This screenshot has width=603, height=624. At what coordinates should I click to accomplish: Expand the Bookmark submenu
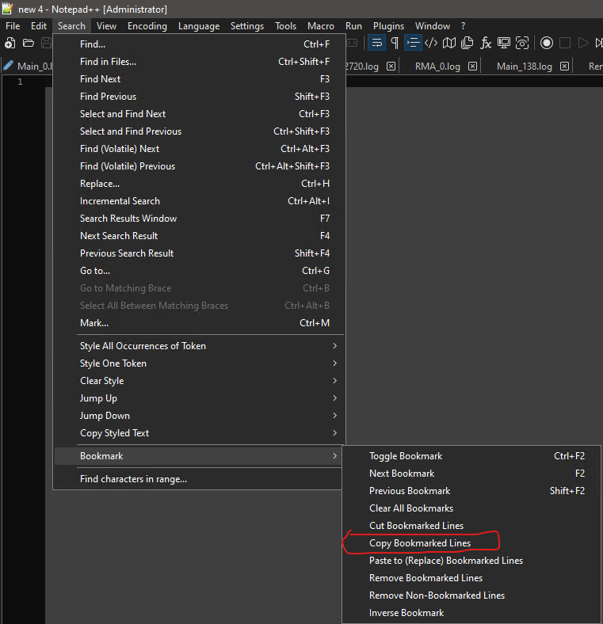click(199, 456)
